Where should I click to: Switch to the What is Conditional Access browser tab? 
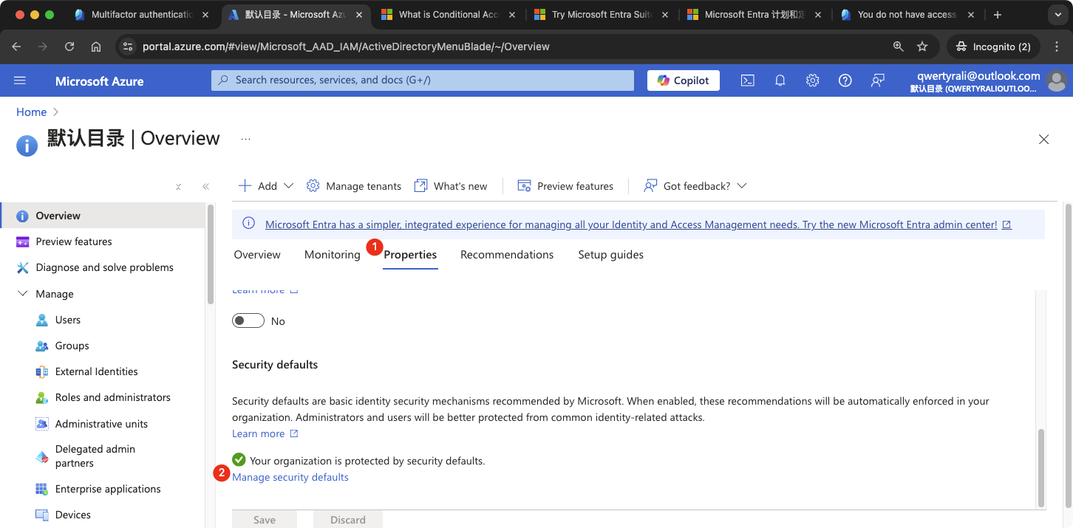[x=448, y=15]
